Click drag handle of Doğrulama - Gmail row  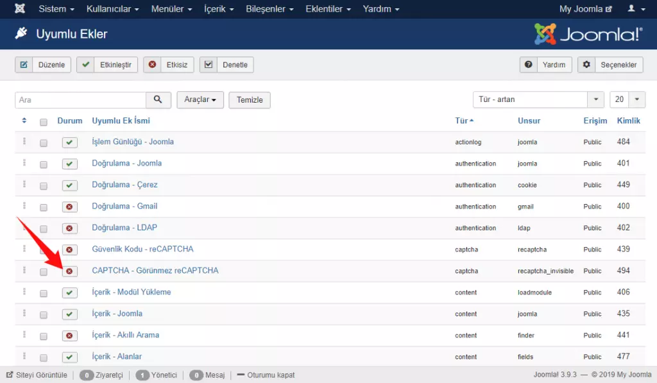[x=24, y=205]
